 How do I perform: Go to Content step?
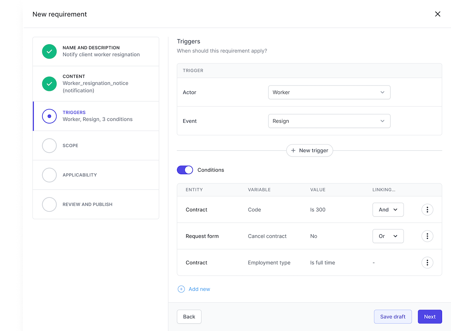pos(96,84)
